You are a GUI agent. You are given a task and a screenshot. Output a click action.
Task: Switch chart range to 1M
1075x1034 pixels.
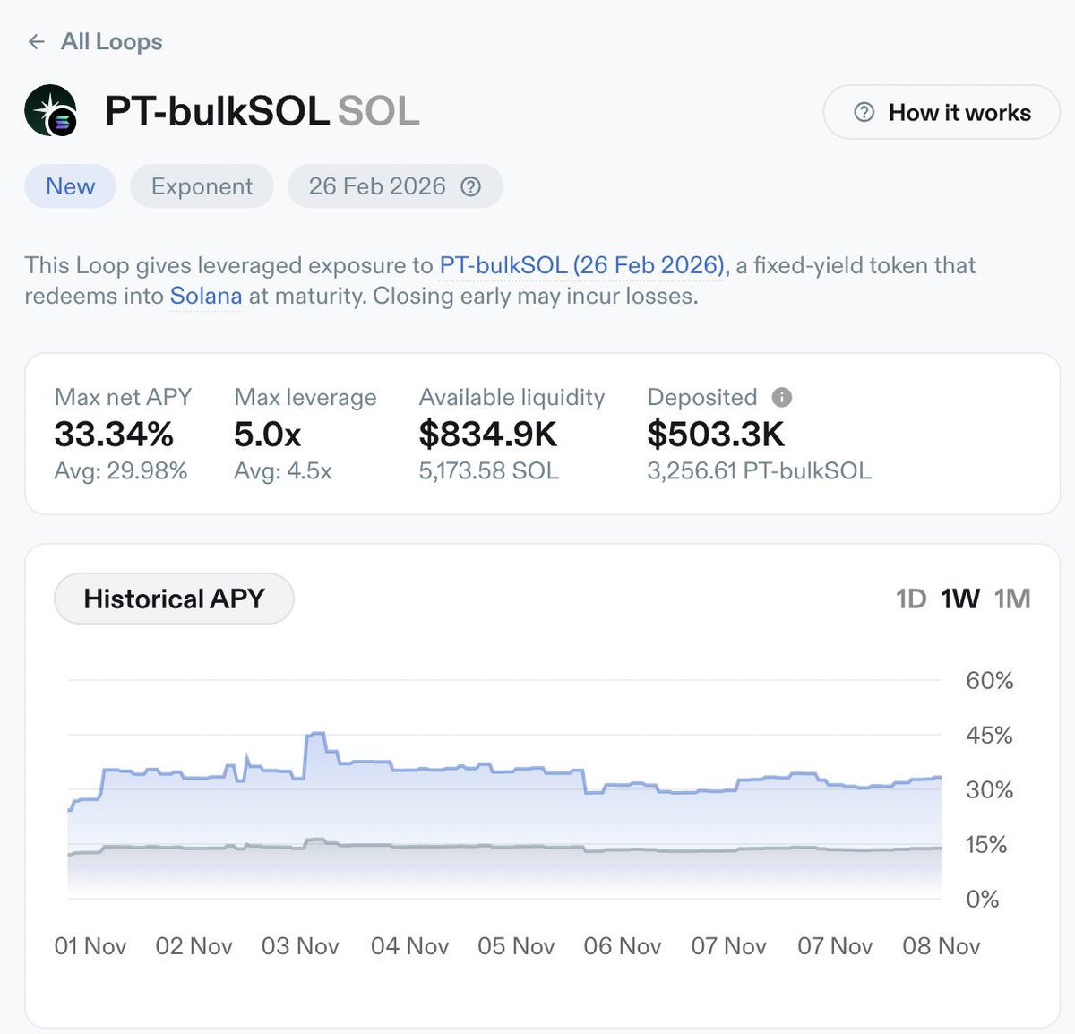click(1012, 599)
